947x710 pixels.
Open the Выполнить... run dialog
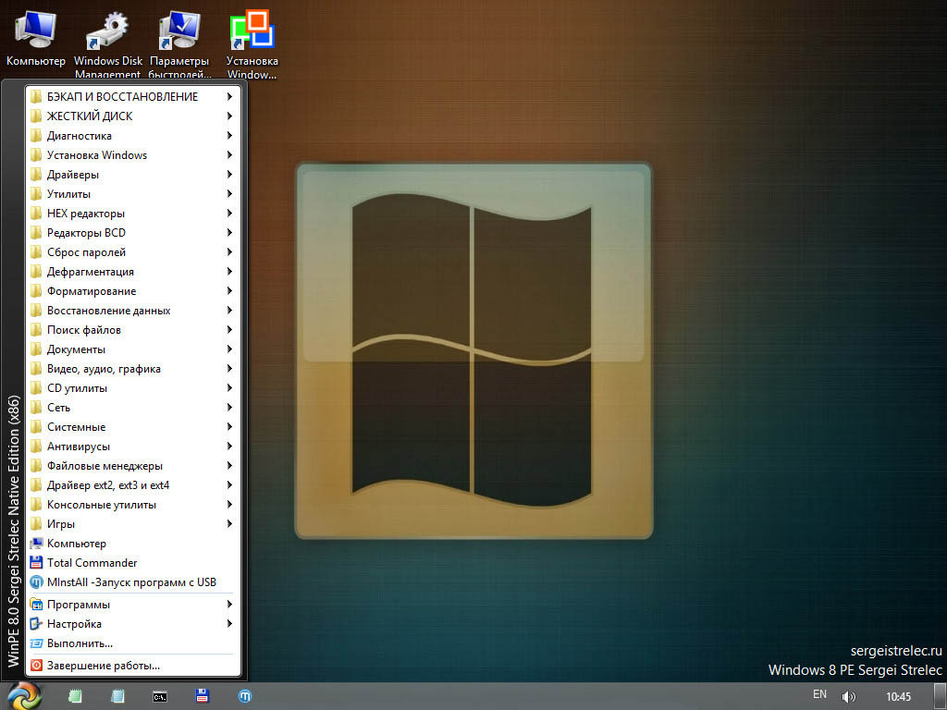click(x=131, y=643)
